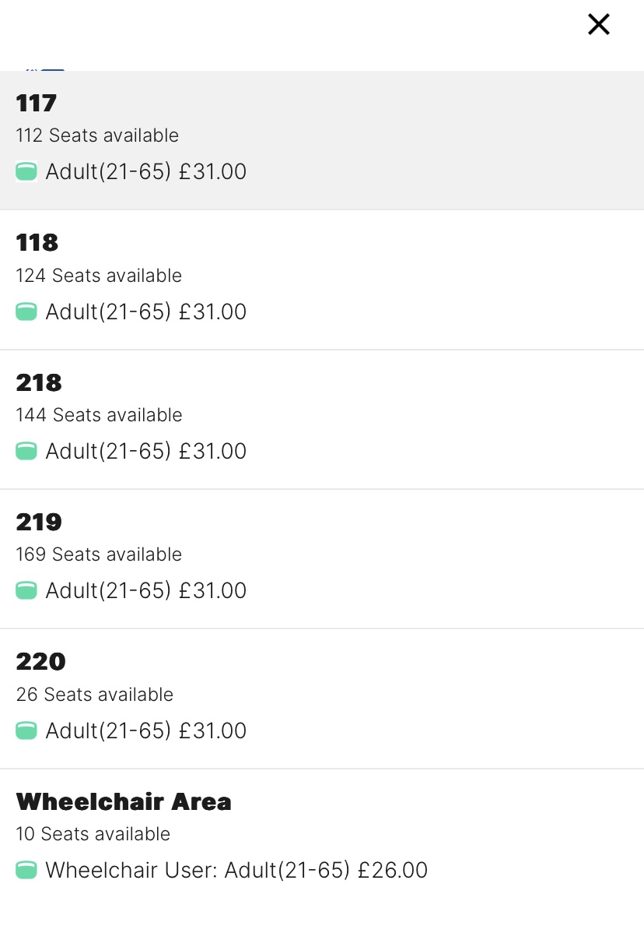
Task: Click the green seat icon for block 218
Action: [26, 452]
